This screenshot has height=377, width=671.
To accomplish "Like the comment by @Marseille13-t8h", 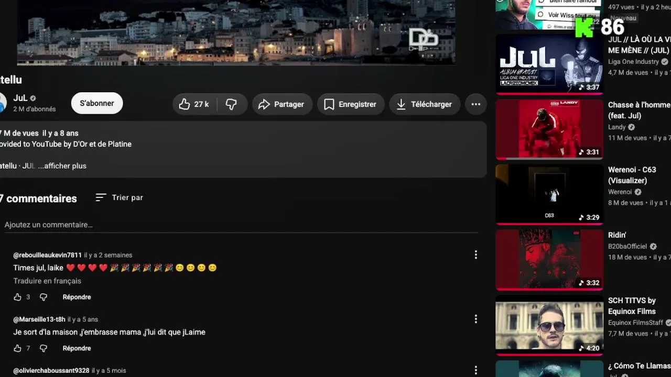I will click(x=18, y=348).
